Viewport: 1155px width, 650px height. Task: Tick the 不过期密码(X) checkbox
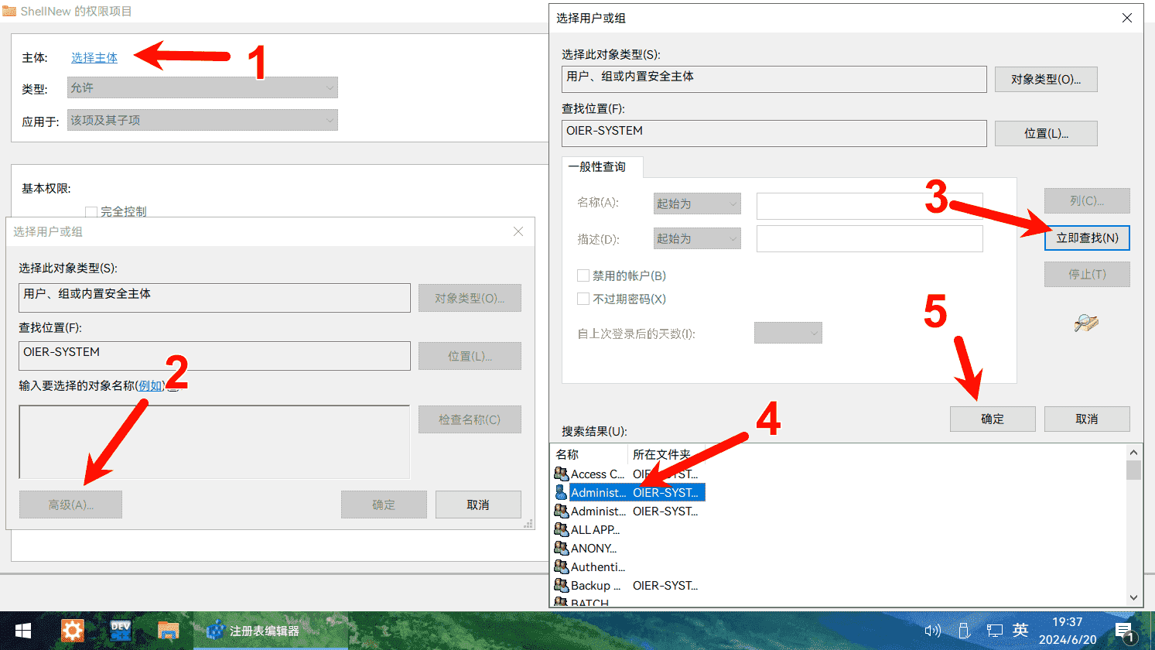pos(583,299)
